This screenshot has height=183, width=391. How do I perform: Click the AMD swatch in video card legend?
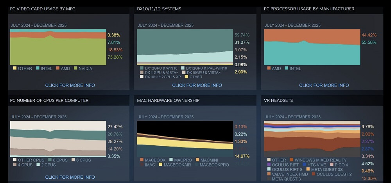click(57, 69)
